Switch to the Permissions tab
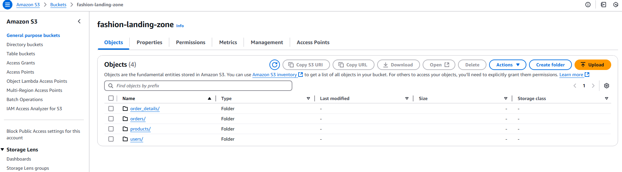 [x=191, y=43]
